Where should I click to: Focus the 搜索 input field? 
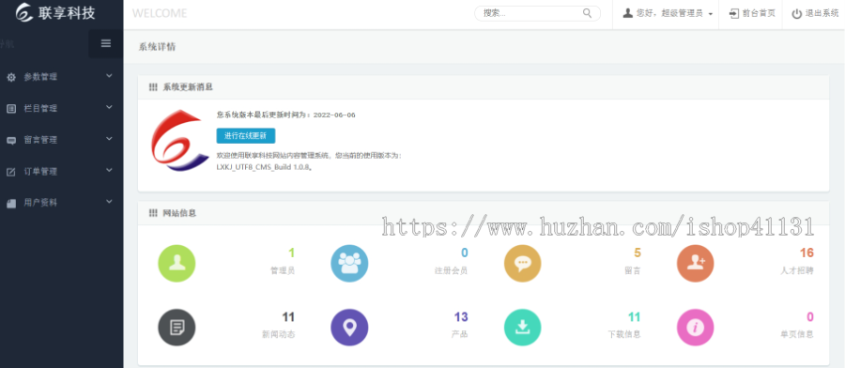(537, 13)
